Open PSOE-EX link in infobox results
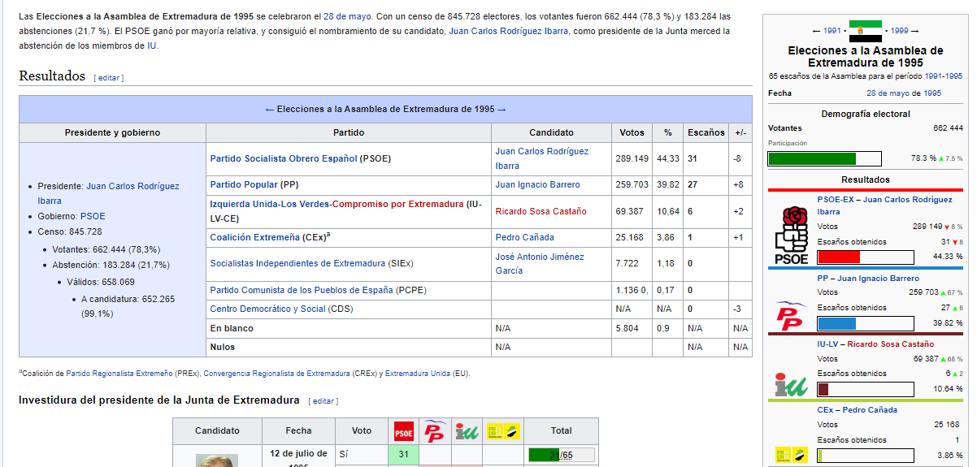 (x=836, y=199)
